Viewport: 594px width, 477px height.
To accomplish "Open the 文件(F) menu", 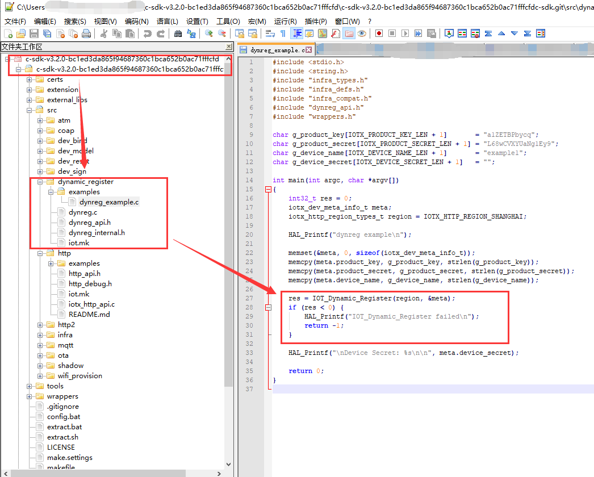I will pyautogui.click(x=15, y=22).
